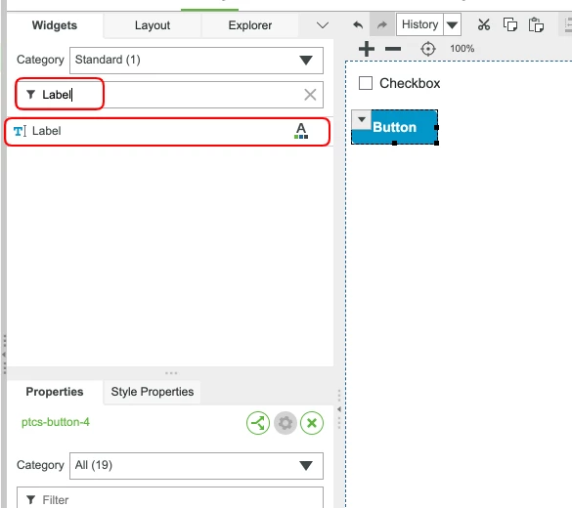Clear the widget filter with X
The height and width of the screenshot is (508, 572).
click(310, 95)
